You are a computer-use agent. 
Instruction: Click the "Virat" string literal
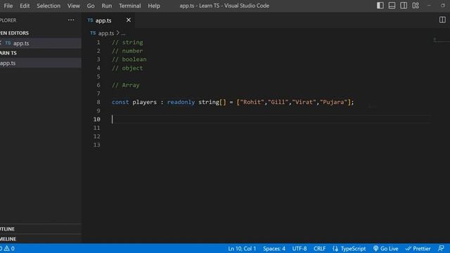pos(304,102)
